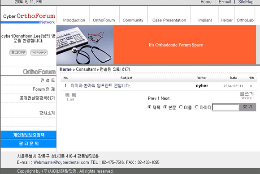Click the Subject column header

(126, 78)
